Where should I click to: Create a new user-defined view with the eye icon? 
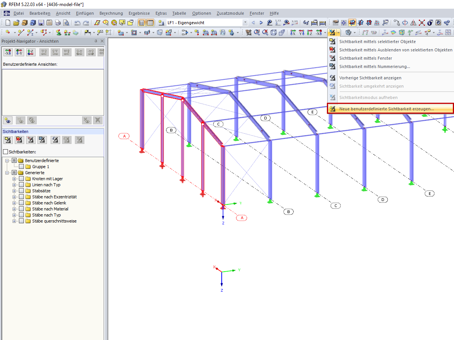pyautogui.click(x=8, y=120)
